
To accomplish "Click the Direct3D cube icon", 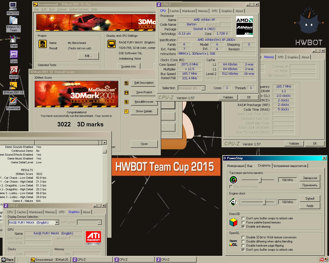I will pos(233,222).
